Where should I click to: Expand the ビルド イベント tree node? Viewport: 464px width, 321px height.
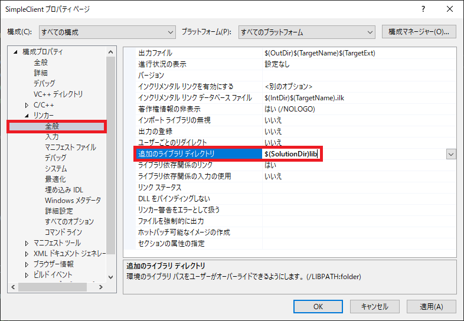[27, 275]
